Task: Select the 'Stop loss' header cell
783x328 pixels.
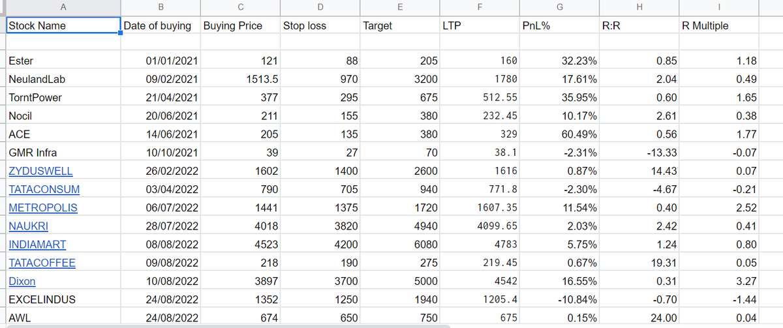Action: (320, 26)
